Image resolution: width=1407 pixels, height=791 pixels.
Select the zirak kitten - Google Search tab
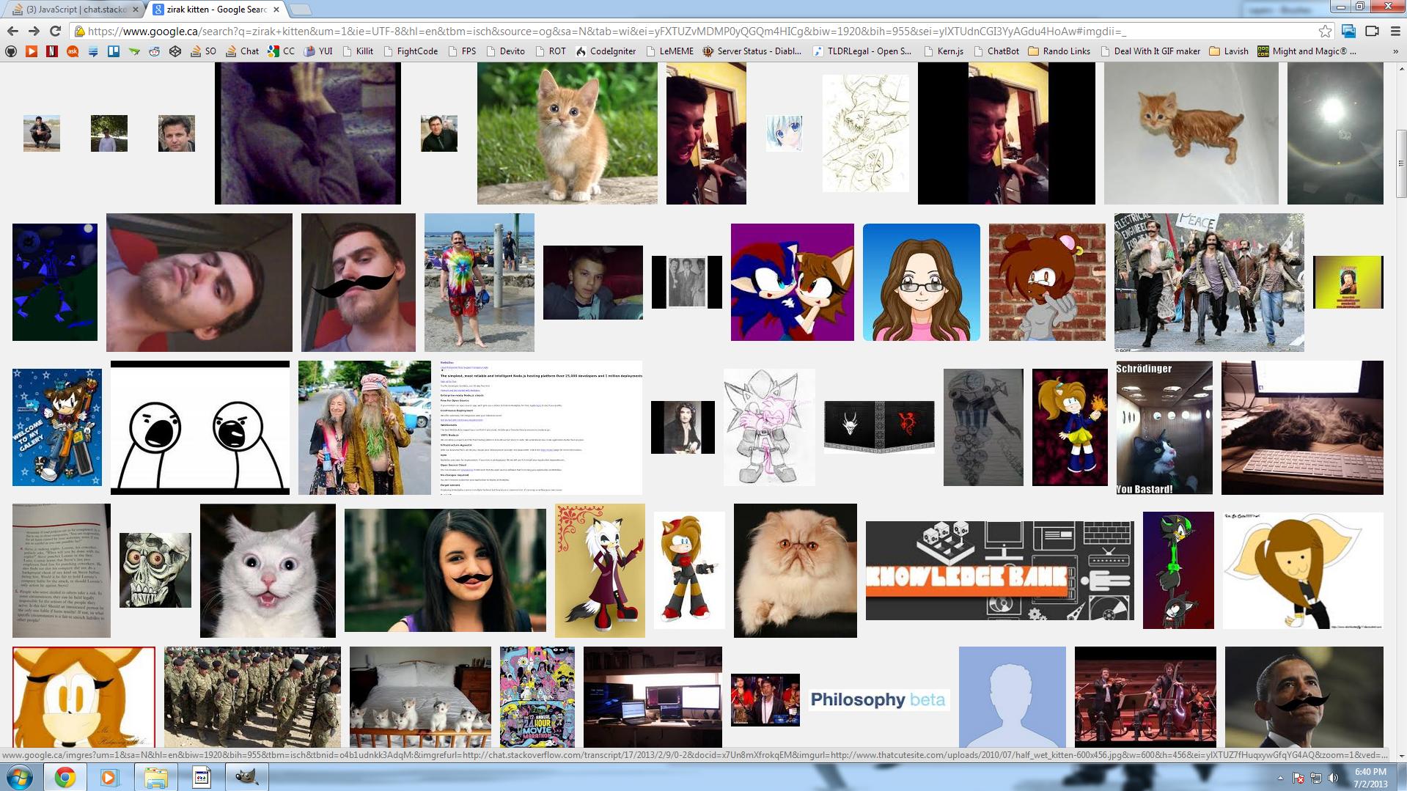click(x=217, y=10)
